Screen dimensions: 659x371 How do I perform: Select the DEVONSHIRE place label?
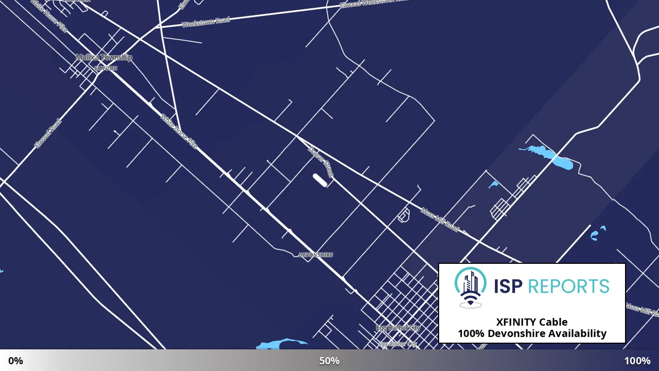pyautogui.click(x=316, y=255)
